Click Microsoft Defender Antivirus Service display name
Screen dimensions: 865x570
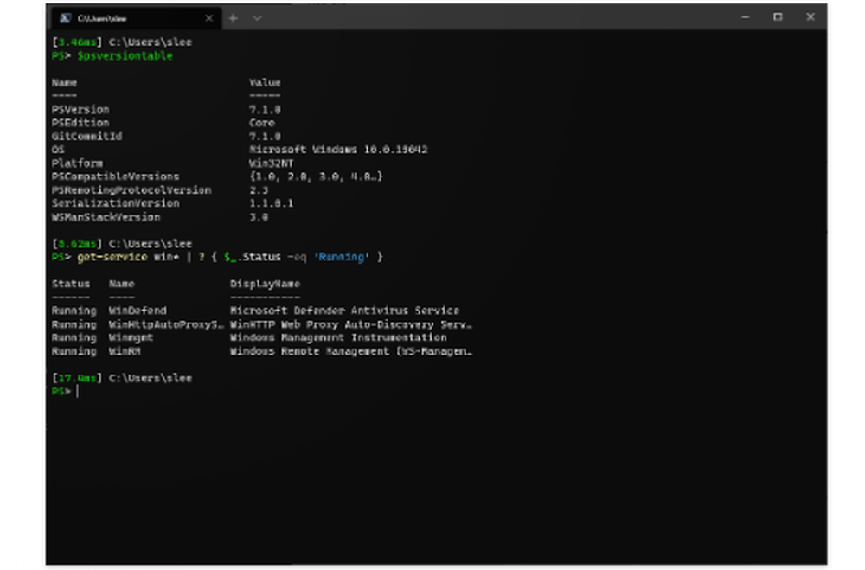tap(344, 311)
